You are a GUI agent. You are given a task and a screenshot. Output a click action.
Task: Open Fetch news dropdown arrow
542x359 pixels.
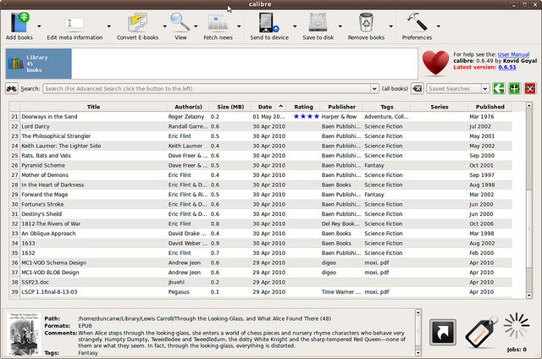coord(239,26)
